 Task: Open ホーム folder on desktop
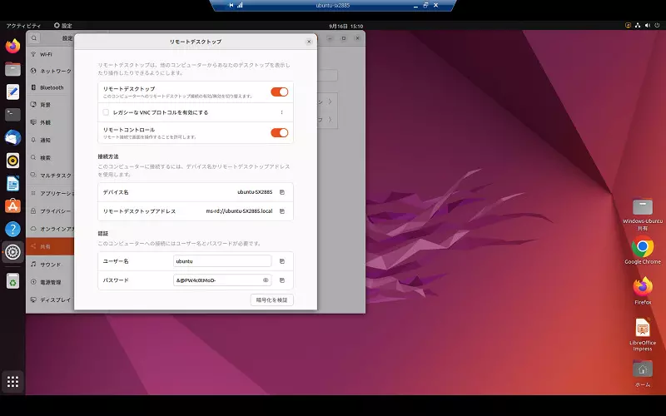point(642,374)
